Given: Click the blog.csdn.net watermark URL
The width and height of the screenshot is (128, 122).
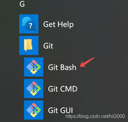Looking at the screenshot, I should coord(95,116).
